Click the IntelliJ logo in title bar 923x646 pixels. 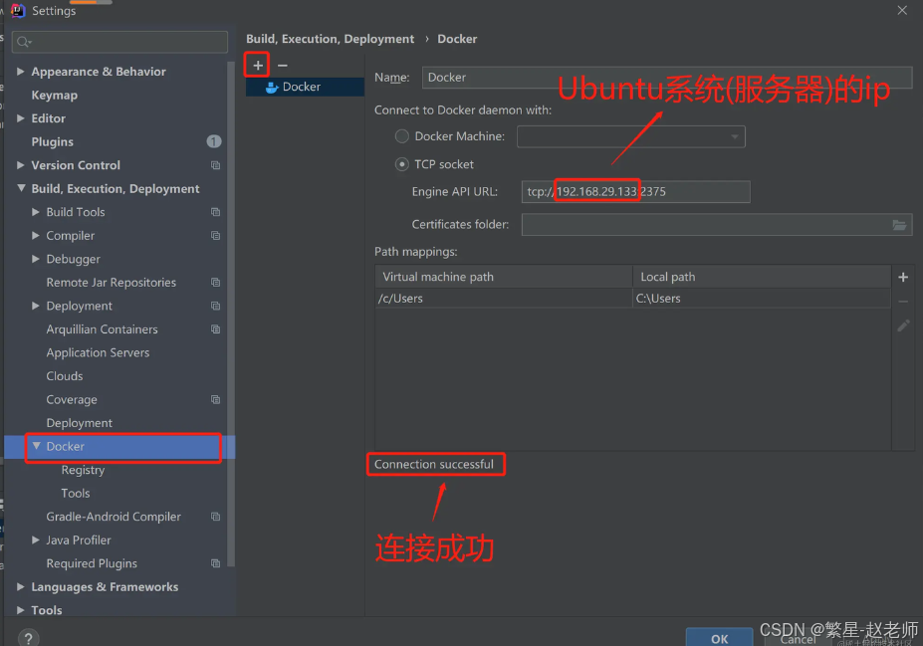[18, 11]
